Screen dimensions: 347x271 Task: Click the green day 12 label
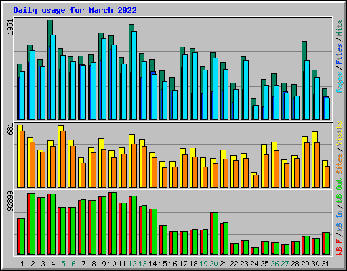(x=132, y=264)
